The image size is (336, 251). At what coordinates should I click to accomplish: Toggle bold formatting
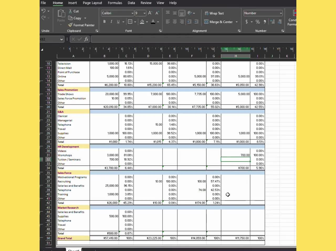coord(104,22)
